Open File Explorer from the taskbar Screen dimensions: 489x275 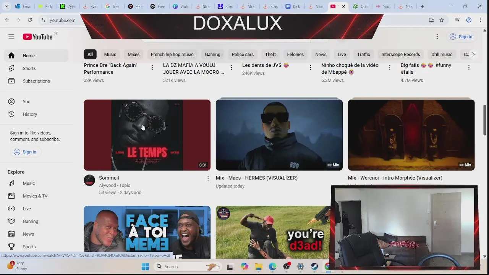point(259,267)
